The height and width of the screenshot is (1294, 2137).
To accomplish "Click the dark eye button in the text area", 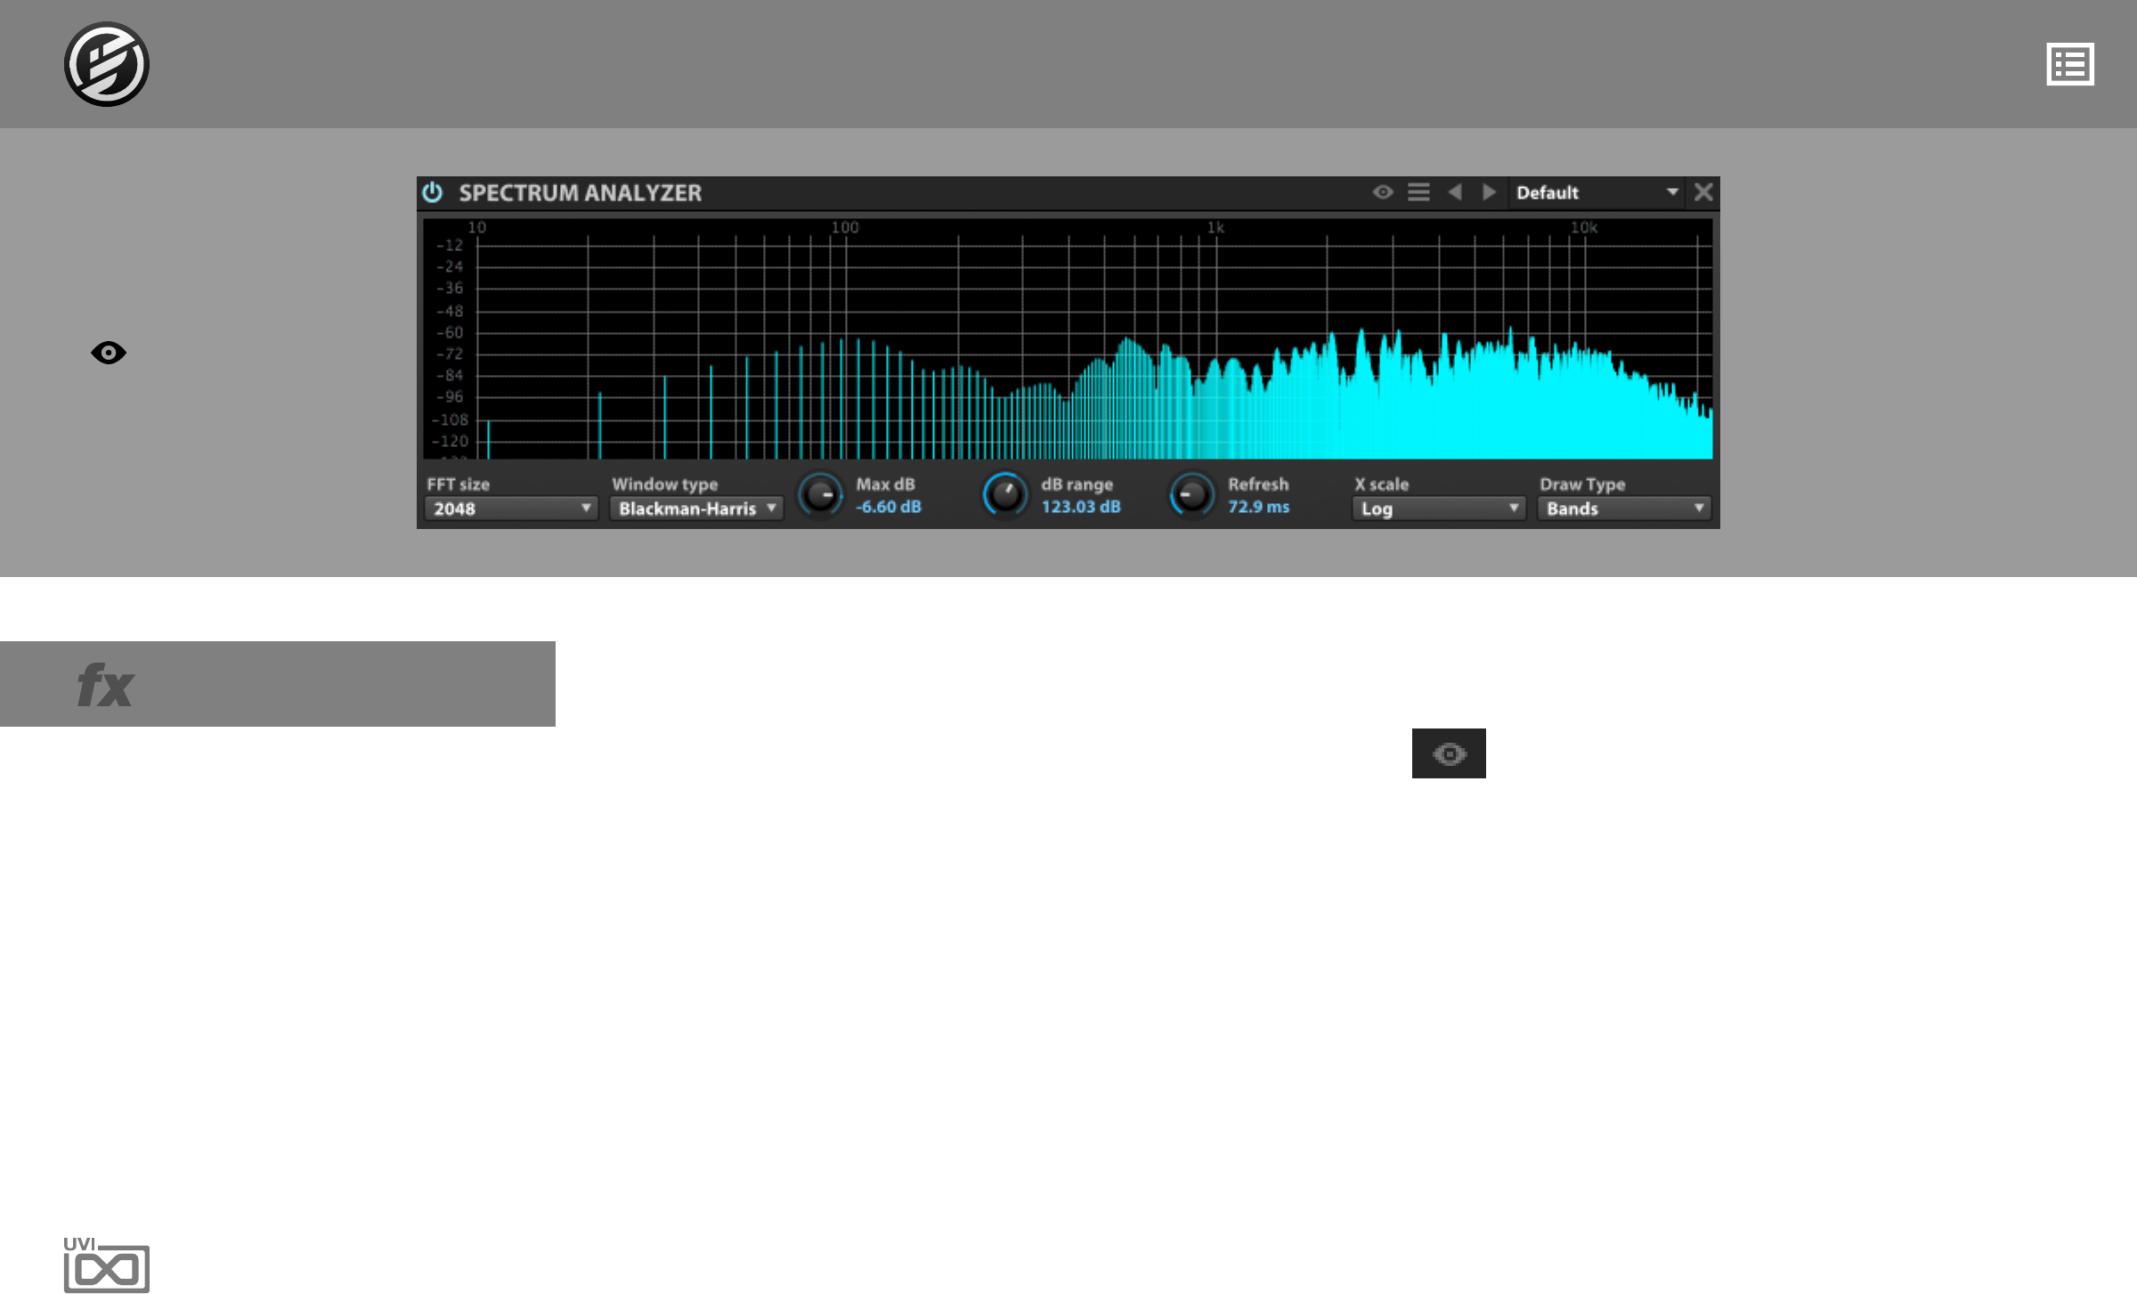I will pyautogui.click(x=1449, y=753).
